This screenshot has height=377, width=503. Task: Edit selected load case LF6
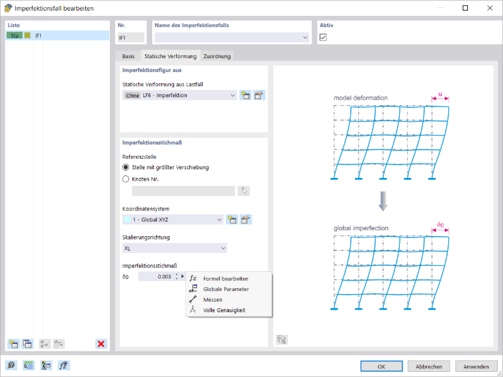tap(259, 95)
